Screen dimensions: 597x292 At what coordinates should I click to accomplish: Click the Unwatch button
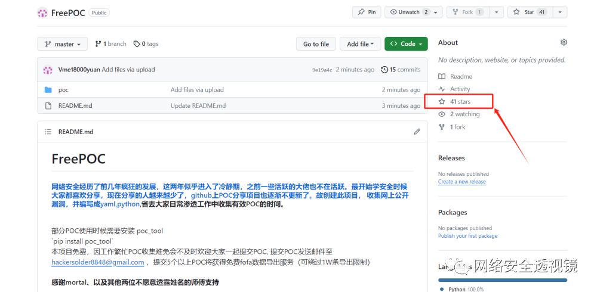point(408,12)
